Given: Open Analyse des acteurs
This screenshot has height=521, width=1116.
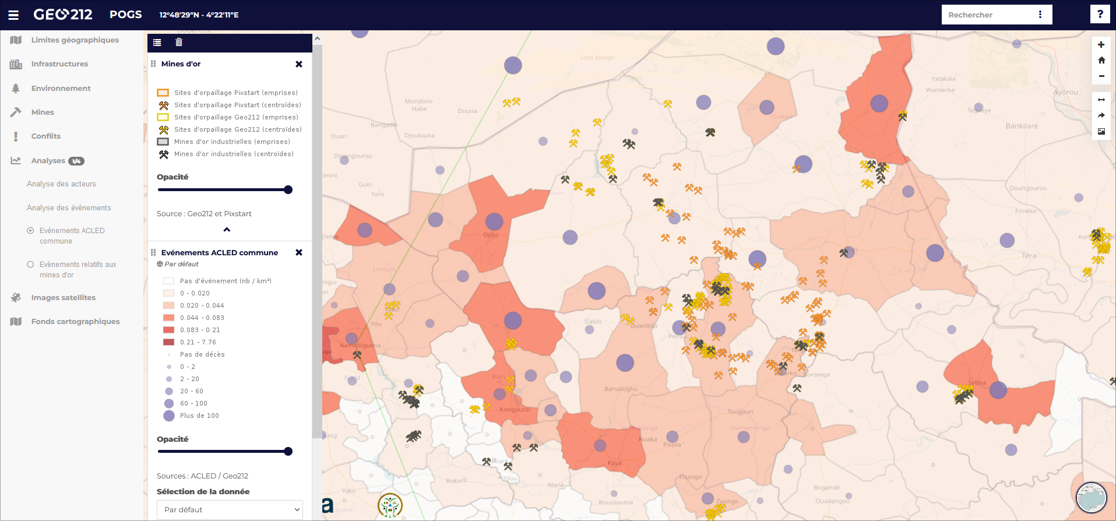Looking at the screenshot, I should (61, 184).
